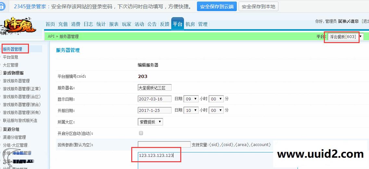The width and height of the screenshot is (369, 169).
Task: Open the 日志 tab
Action: pos(88,24)
